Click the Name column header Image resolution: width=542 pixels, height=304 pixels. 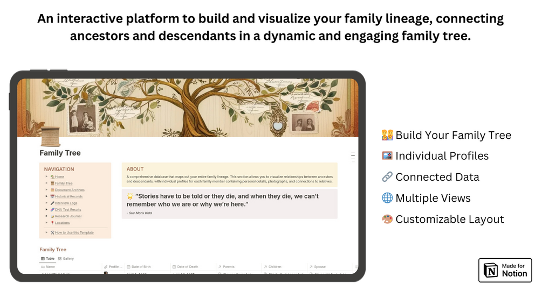71,267
